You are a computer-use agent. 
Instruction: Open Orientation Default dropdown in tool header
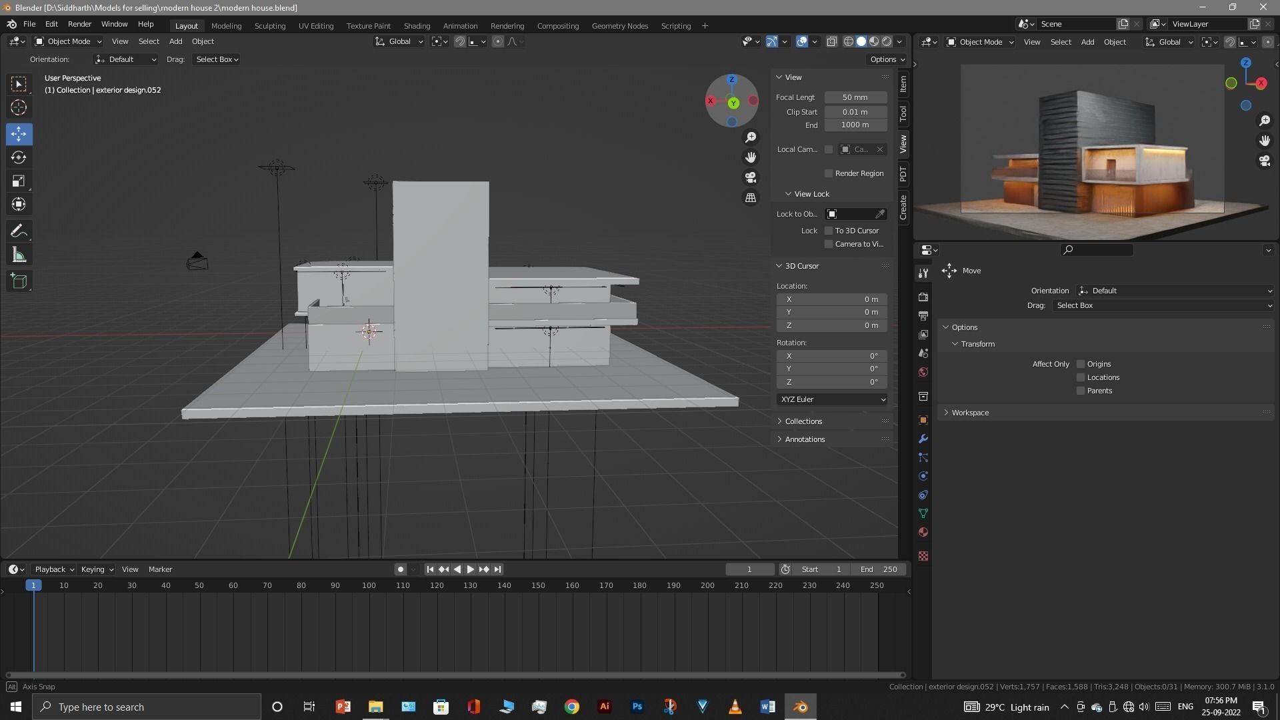[x=126, y=59]
